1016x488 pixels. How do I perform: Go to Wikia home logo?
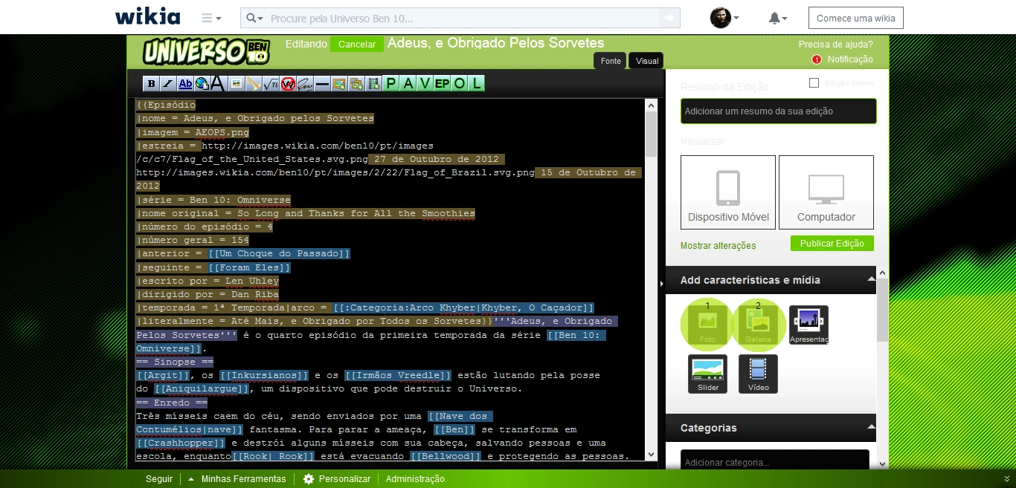(x=147, y=16)
